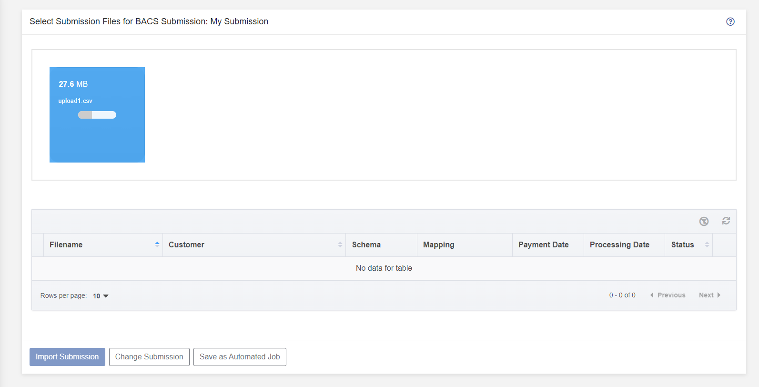Screen dimensions: 759x387
Task: Click the Change Submission button
Action: pyautogui.click(x=149, y=357)
